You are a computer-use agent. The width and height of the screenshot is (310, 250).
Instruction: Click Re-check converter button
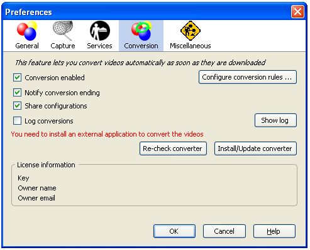pos(173,148)
